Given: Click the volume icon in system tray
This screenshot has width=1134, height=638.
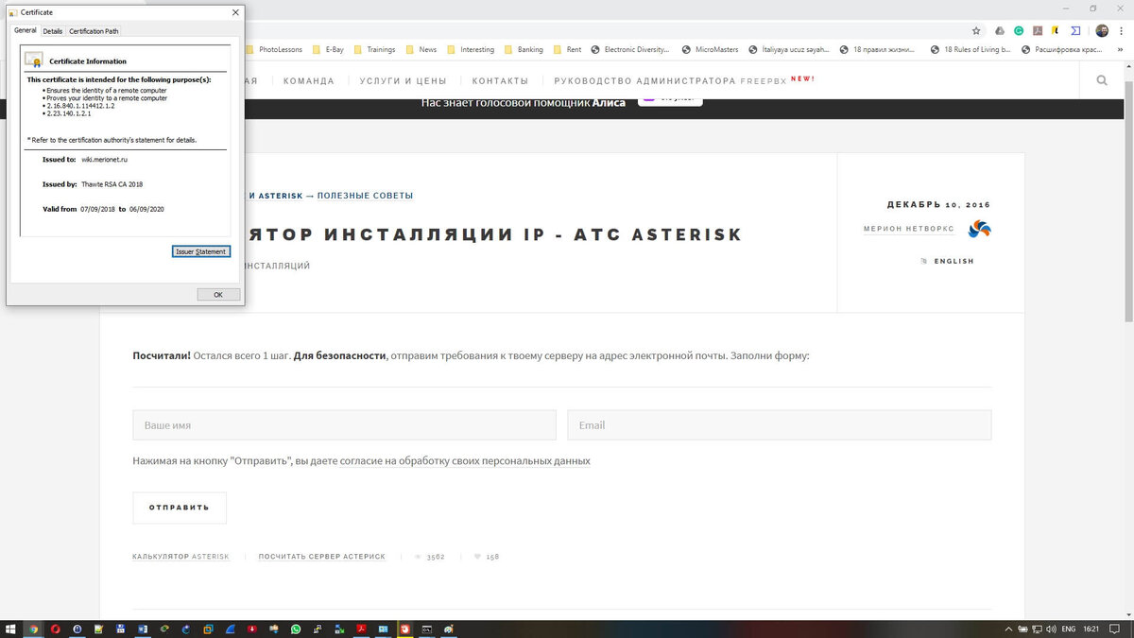Looking at the screenshot, I should click(1051, 629).
